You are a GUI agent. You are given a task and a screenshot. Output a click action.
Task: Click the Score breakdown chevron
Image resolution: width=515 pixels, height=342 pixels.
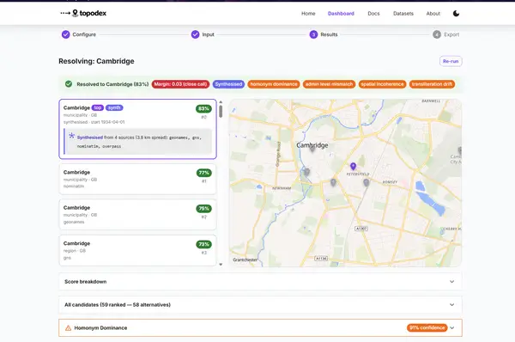[452, 282]
